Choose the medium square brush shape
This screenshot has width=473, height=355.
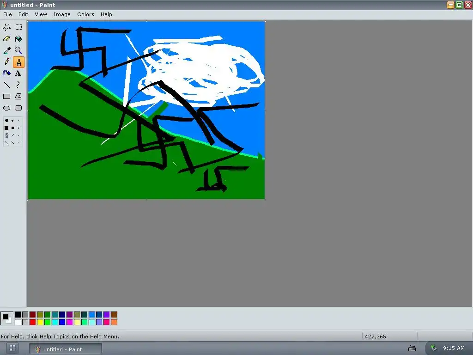[x=12, y=128]
